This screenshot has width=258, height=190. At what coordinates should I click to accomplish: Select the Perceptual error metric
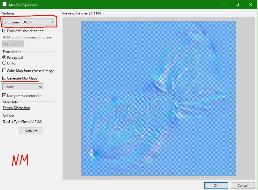(x=4, y=58)
